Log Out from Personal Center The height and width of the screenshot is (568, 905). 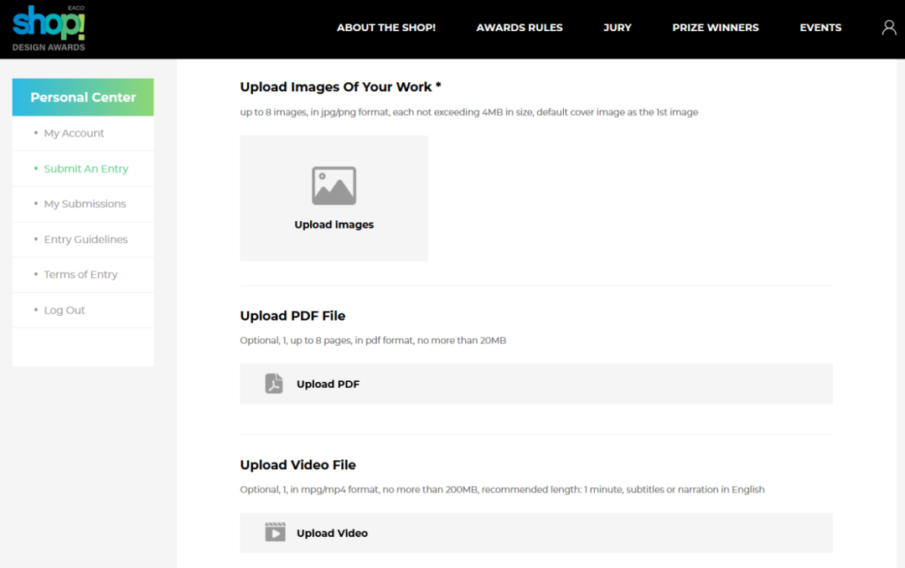[65, 310]
